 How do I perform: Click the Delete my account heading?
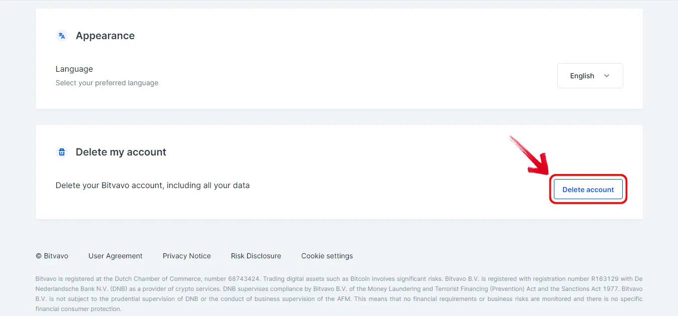[121, 152]
